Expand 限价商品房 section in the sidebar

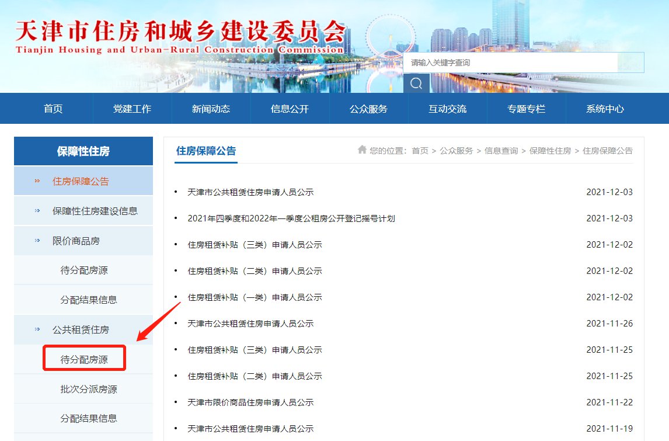pyautogui.click(x=76, y=241)
